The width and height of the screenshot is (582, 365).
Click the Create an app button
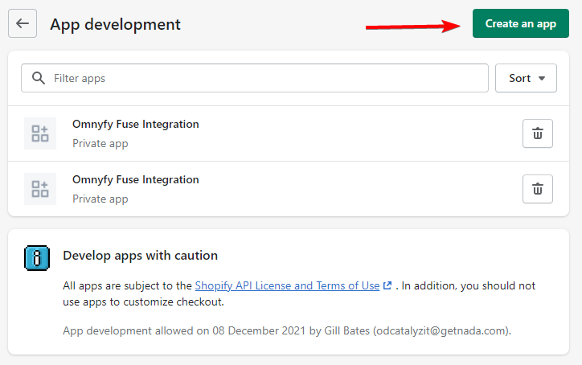[x=520, y=23]
